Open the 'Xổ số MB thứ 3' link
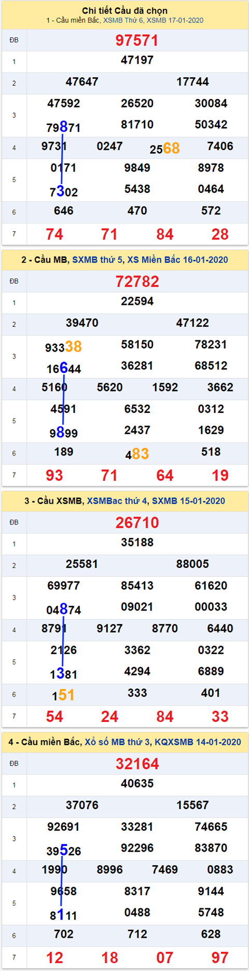This screenshot has height=971, width=249. click(118, 742)
